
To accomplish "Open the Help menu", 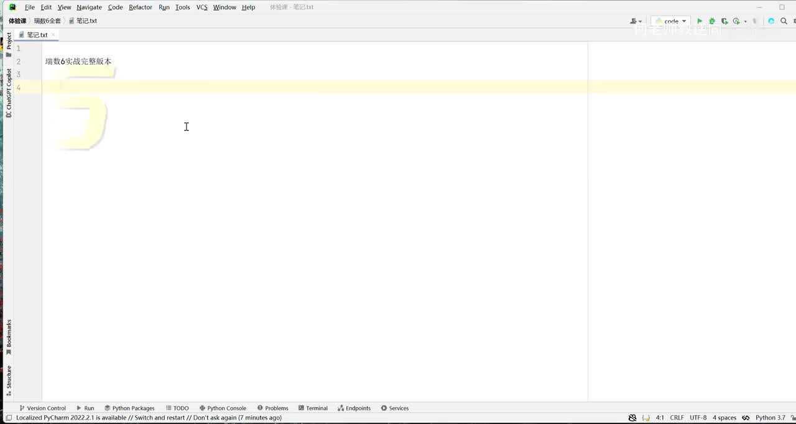I will click(248, 7).
